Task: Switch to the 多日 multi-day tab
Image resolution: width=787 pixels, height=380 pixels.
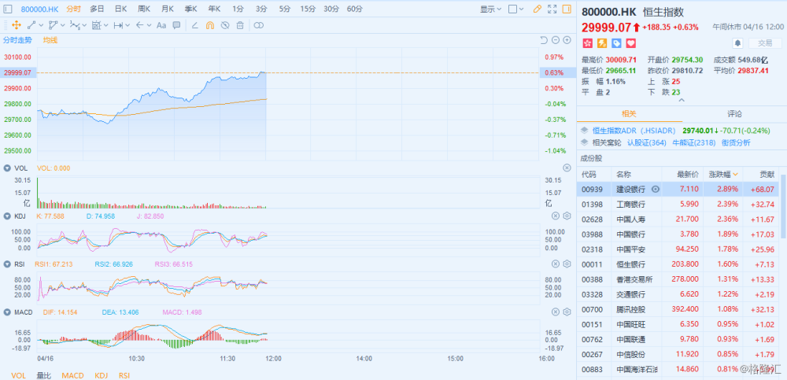Action: coord(98,9)
